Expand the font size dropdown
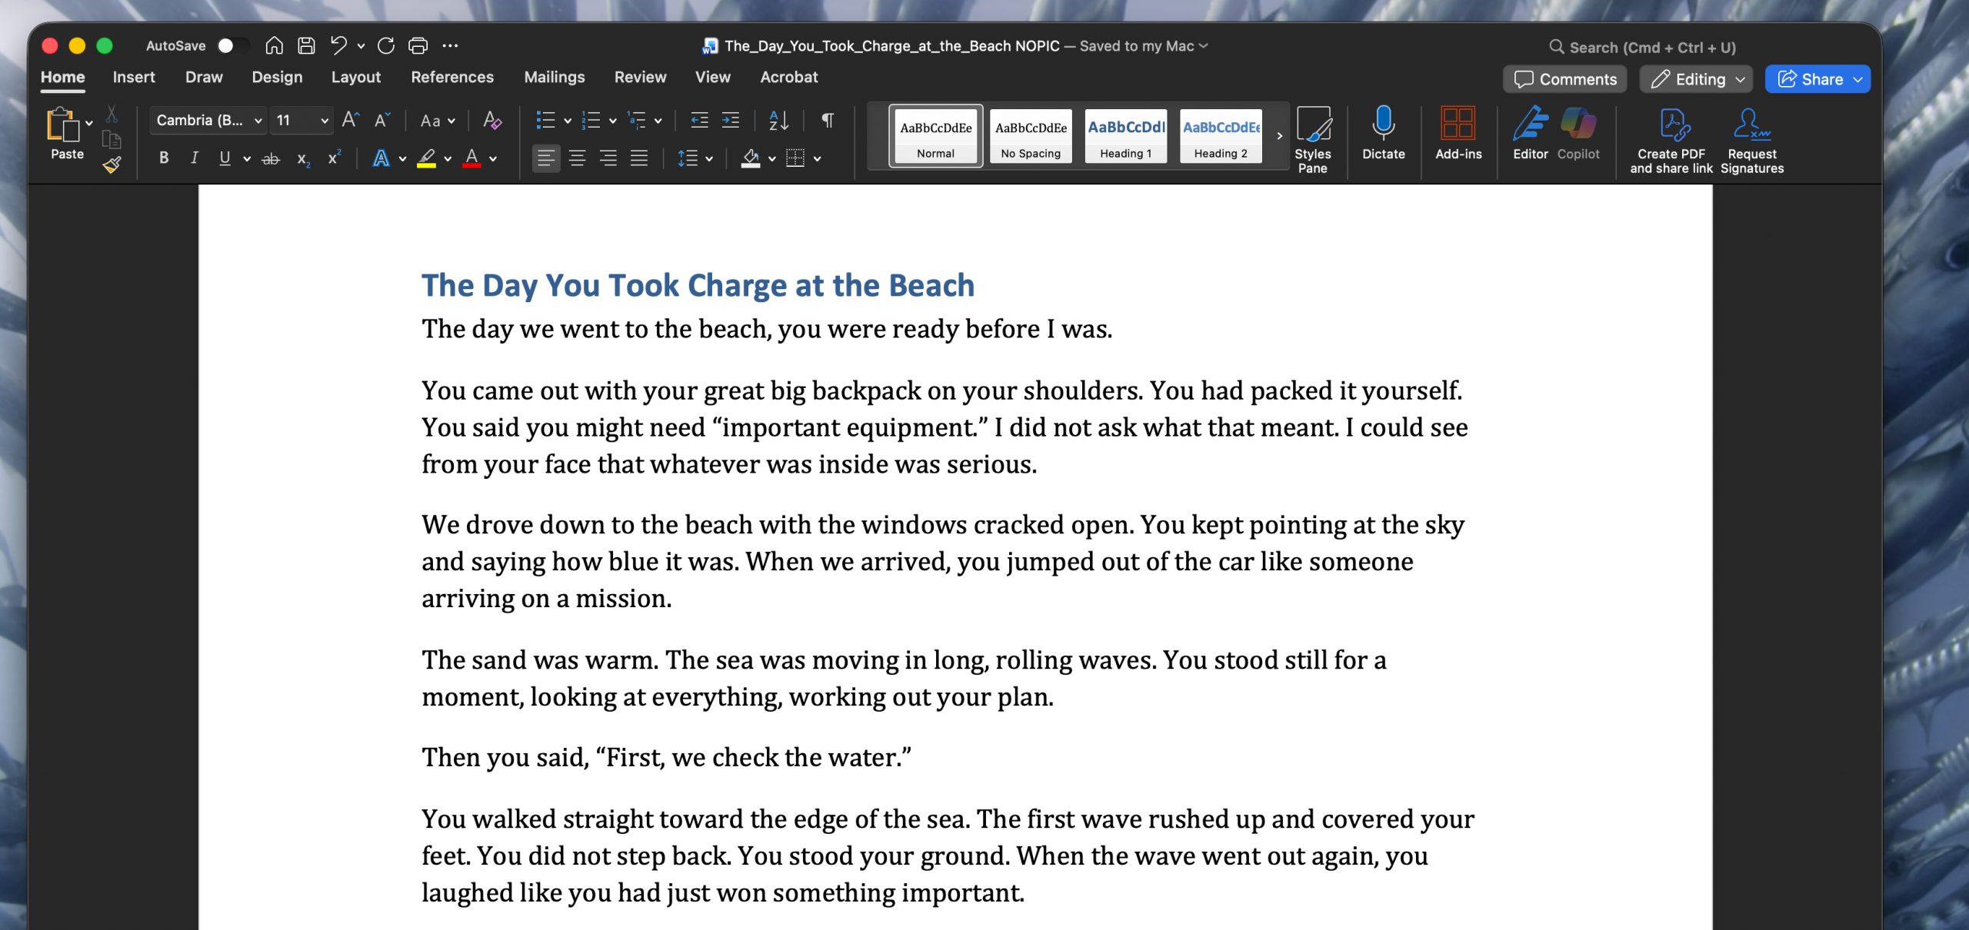Screen dimensions: 1969x930 click(325, 121)
